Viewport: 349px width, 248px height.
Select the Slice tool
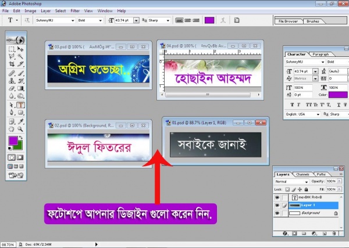[x=20, y=64]
